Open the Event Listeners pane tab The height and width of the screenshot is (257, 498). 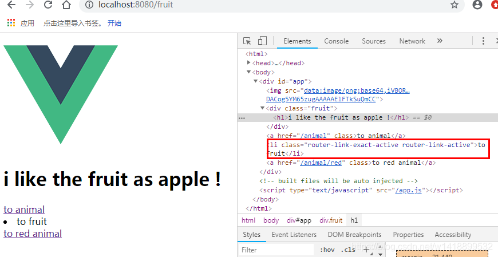coord(294,235)
